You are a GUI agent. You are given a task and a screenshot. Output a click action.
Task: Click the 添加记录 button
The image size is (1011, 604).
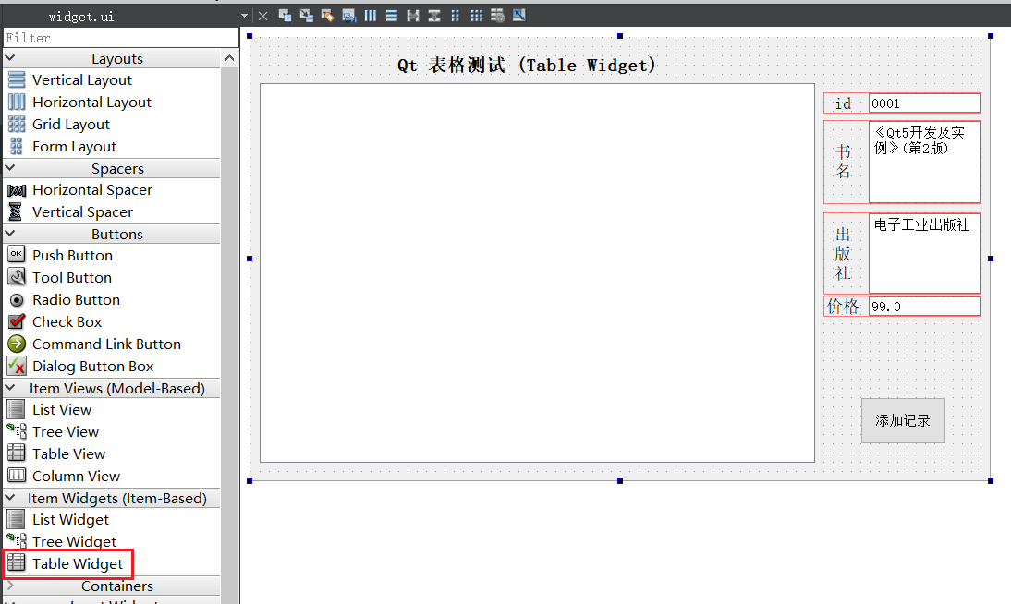coord(903,420)
